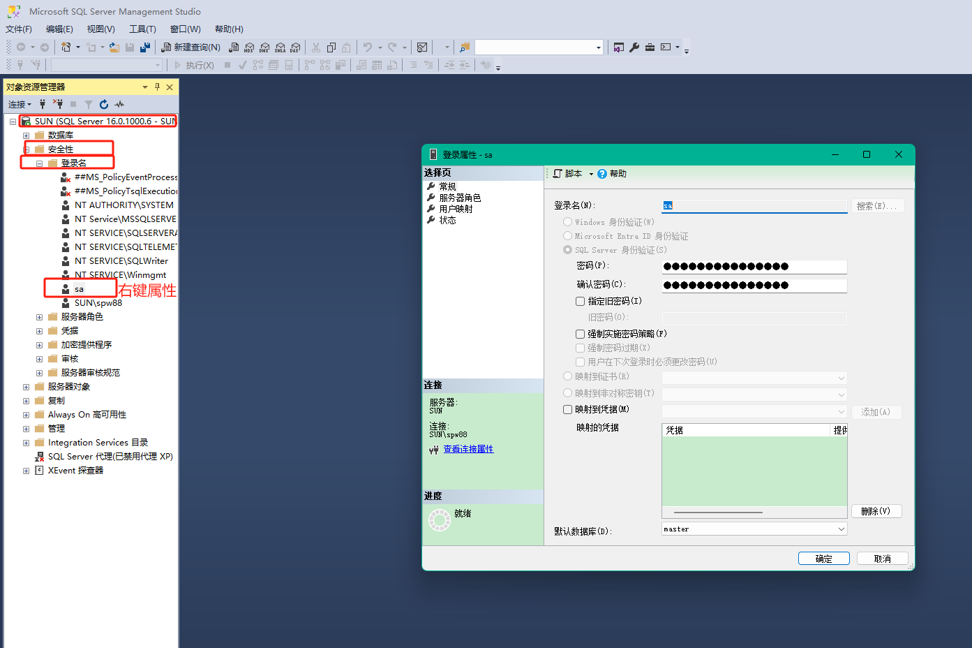Viewport: 972px width, 648px height.
Task: Expand the 数据库 tree node
Action: tap(26, 134)
